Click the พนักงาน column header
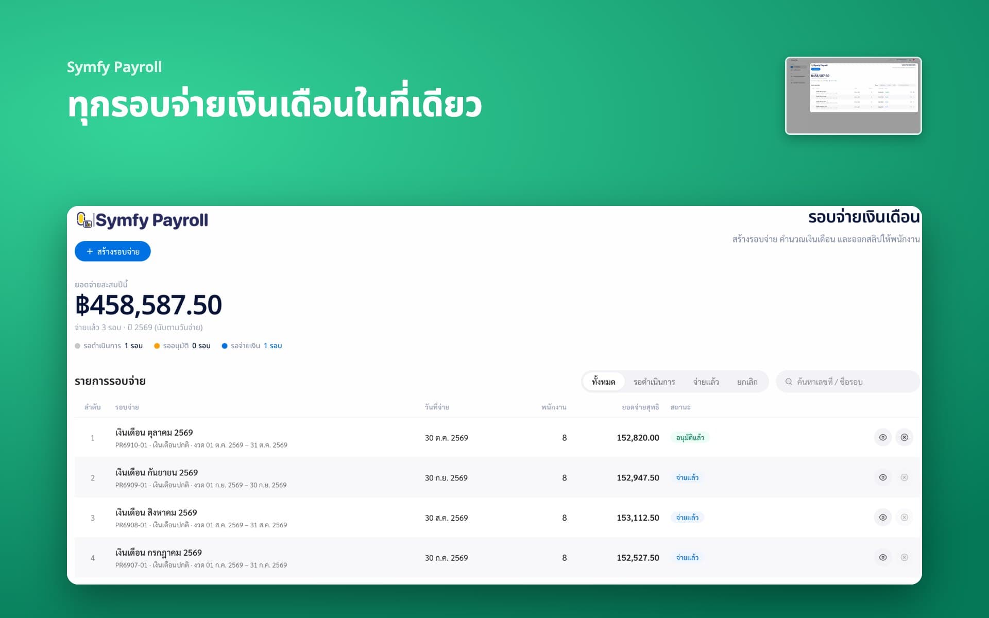This screenshot has width=989, height=618. click(554, 407)
